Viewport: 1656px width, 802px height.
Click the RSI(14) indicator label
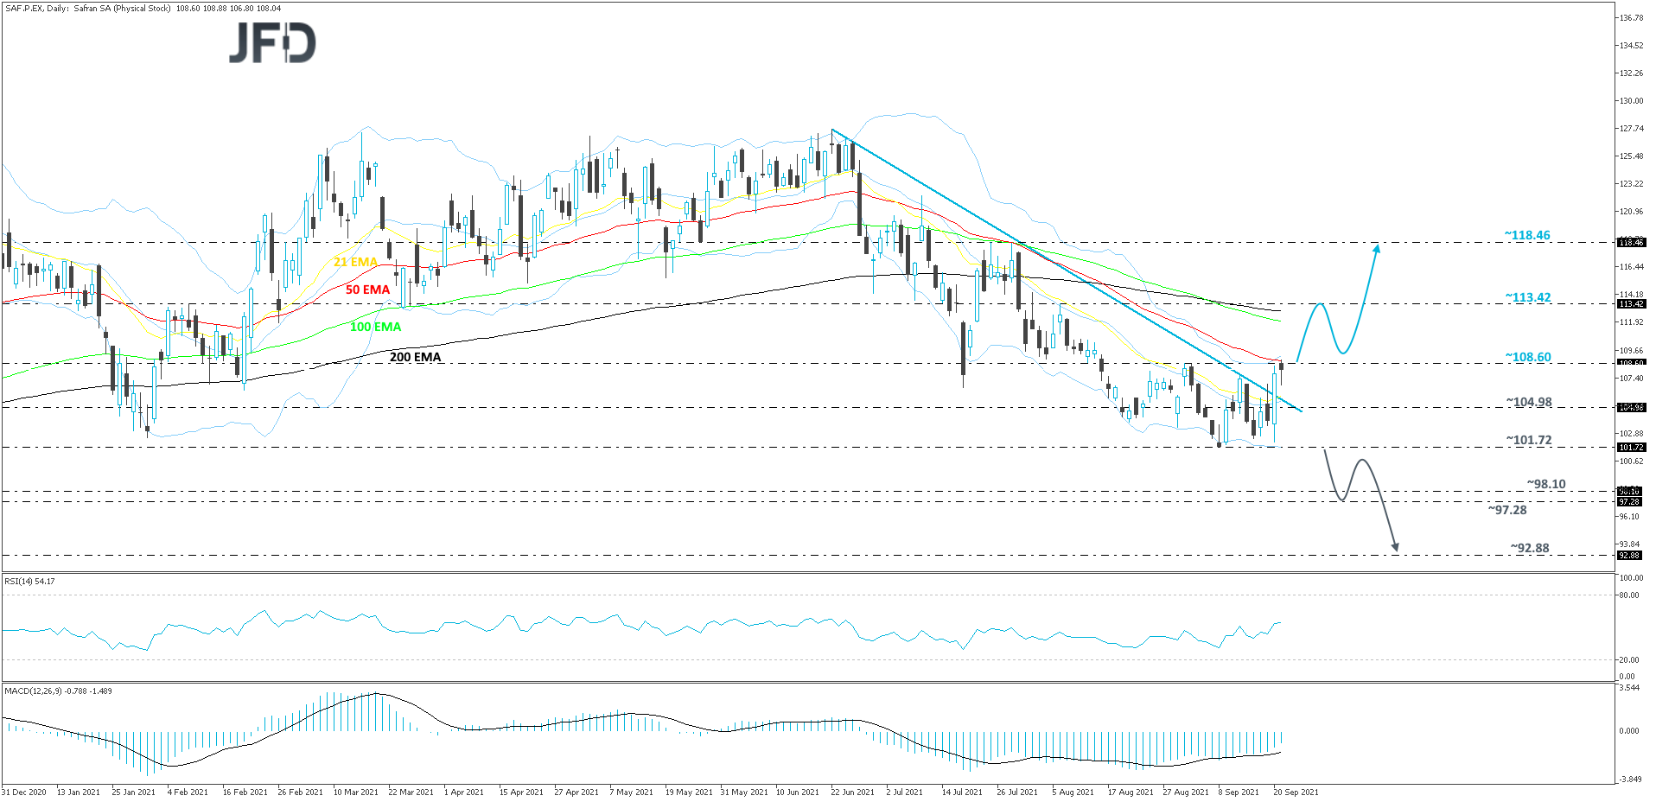(x=28, y=582)
